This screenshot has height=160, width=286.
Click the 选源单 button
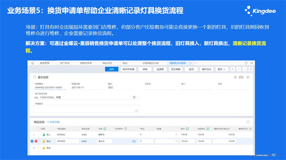click(160, 69)
